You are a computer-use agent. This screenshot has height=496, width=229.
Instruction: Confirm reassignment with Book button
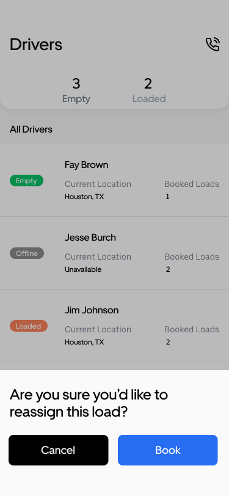[168, 450]
